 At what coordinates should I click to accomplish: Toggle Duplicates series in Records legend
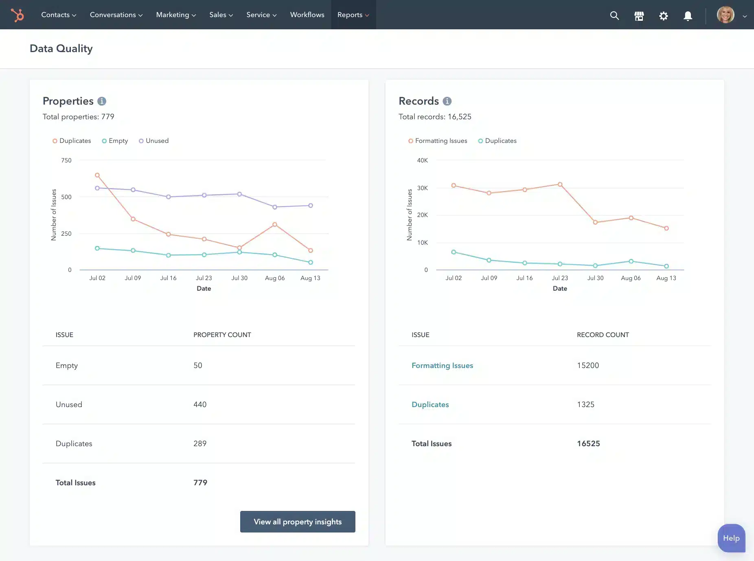pos(497,141)
